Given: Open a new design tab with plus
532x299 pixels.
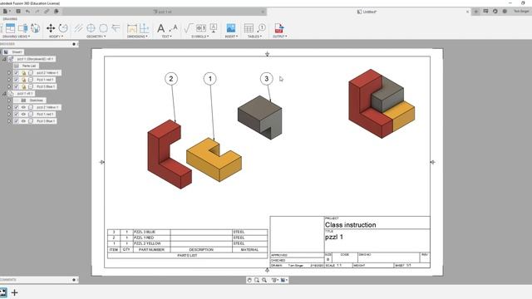Looking at the screenshot, I should (x=476, y=11).
